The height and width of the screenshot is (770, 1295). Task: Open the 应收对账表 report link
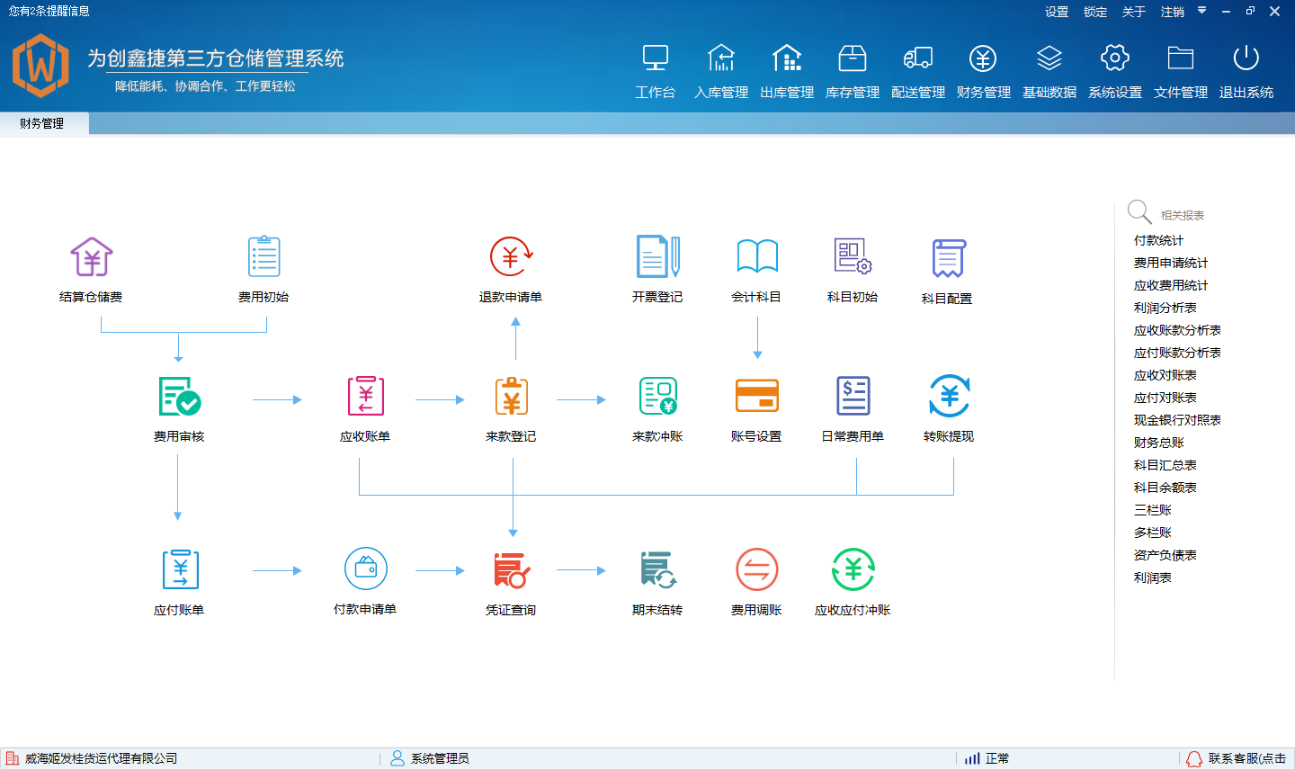tap(1165, 375)
